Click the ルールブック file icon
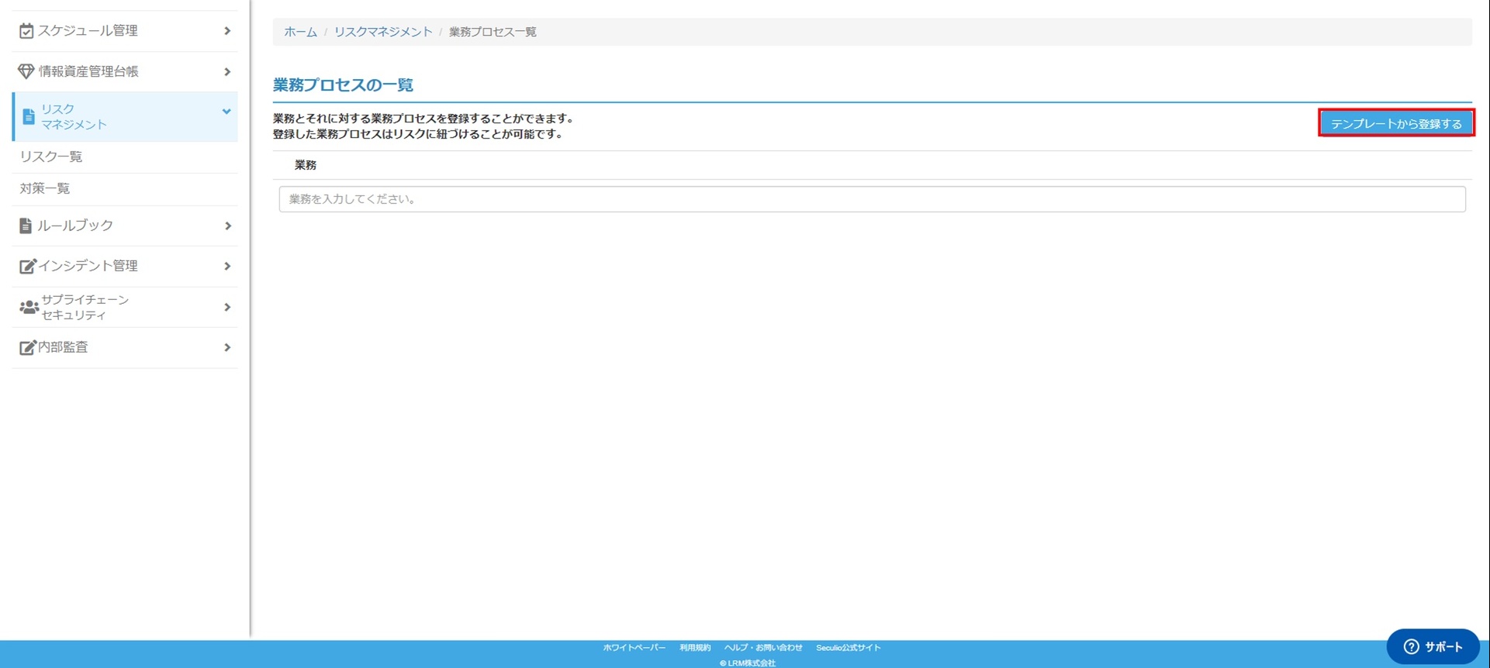Screen dimensions: 1490x668 pyautogui.click(x=26, y=226)
